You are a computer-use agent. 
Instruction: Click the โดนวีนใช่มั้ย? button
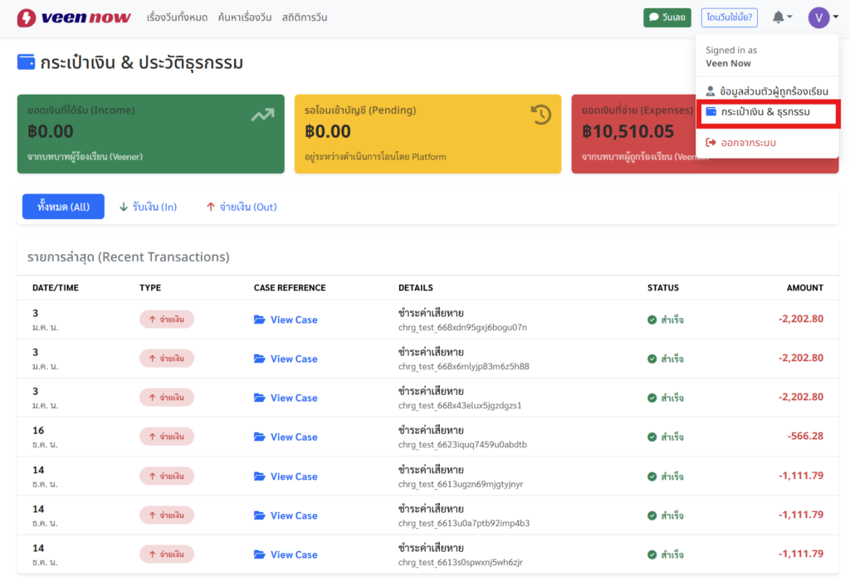[x=728, y=17]
